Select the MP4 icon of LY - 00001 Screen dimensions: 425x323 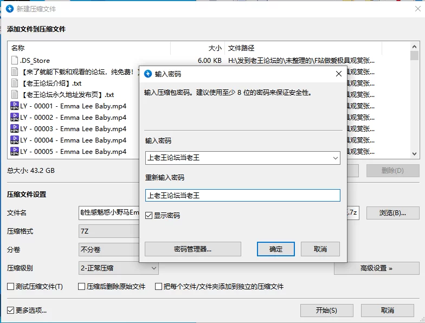coord(15,106)
